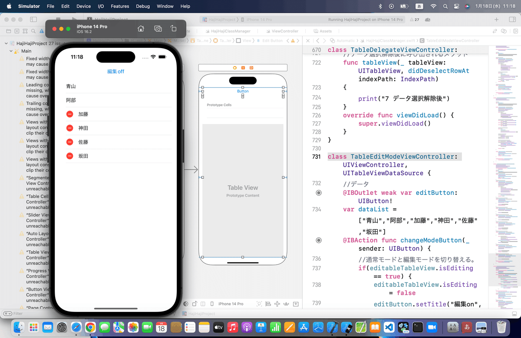Click the swap editor arrows icon
521x338 pixels.
[x=495, y=31]
